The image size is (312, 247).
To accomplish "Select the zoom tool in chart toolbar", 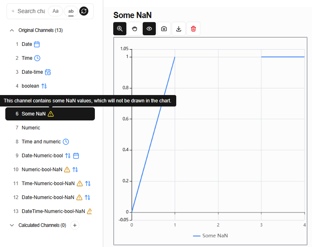I will [120, 29].
